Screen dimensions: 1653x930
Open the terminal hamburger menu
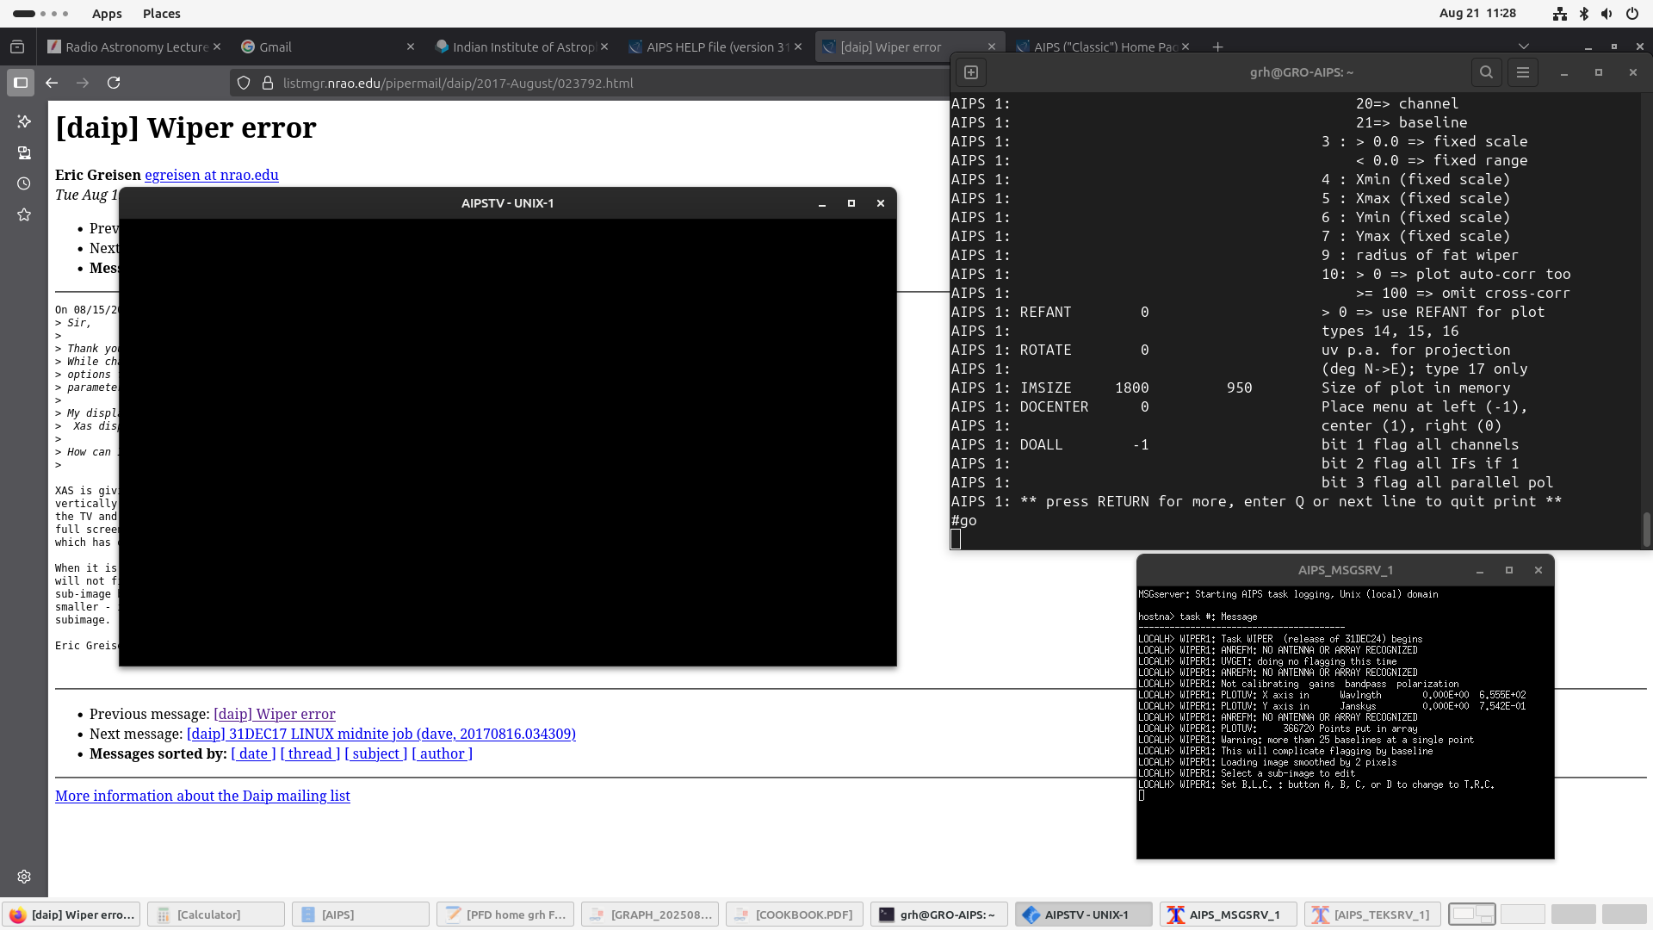coord(1522,72)
